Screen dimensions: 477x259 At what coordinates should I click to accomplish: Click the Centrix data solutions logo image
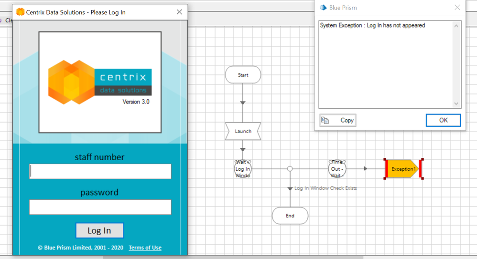click(100, 83)
